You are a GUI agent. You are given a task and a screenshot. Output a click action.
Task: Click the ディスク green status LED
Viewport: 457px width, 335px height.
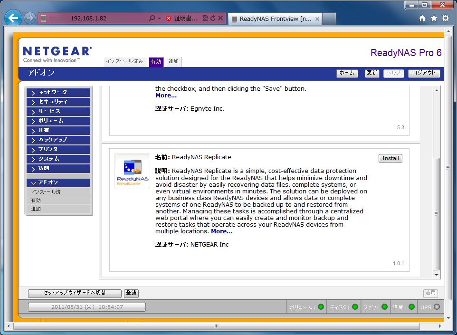[354, 307]
